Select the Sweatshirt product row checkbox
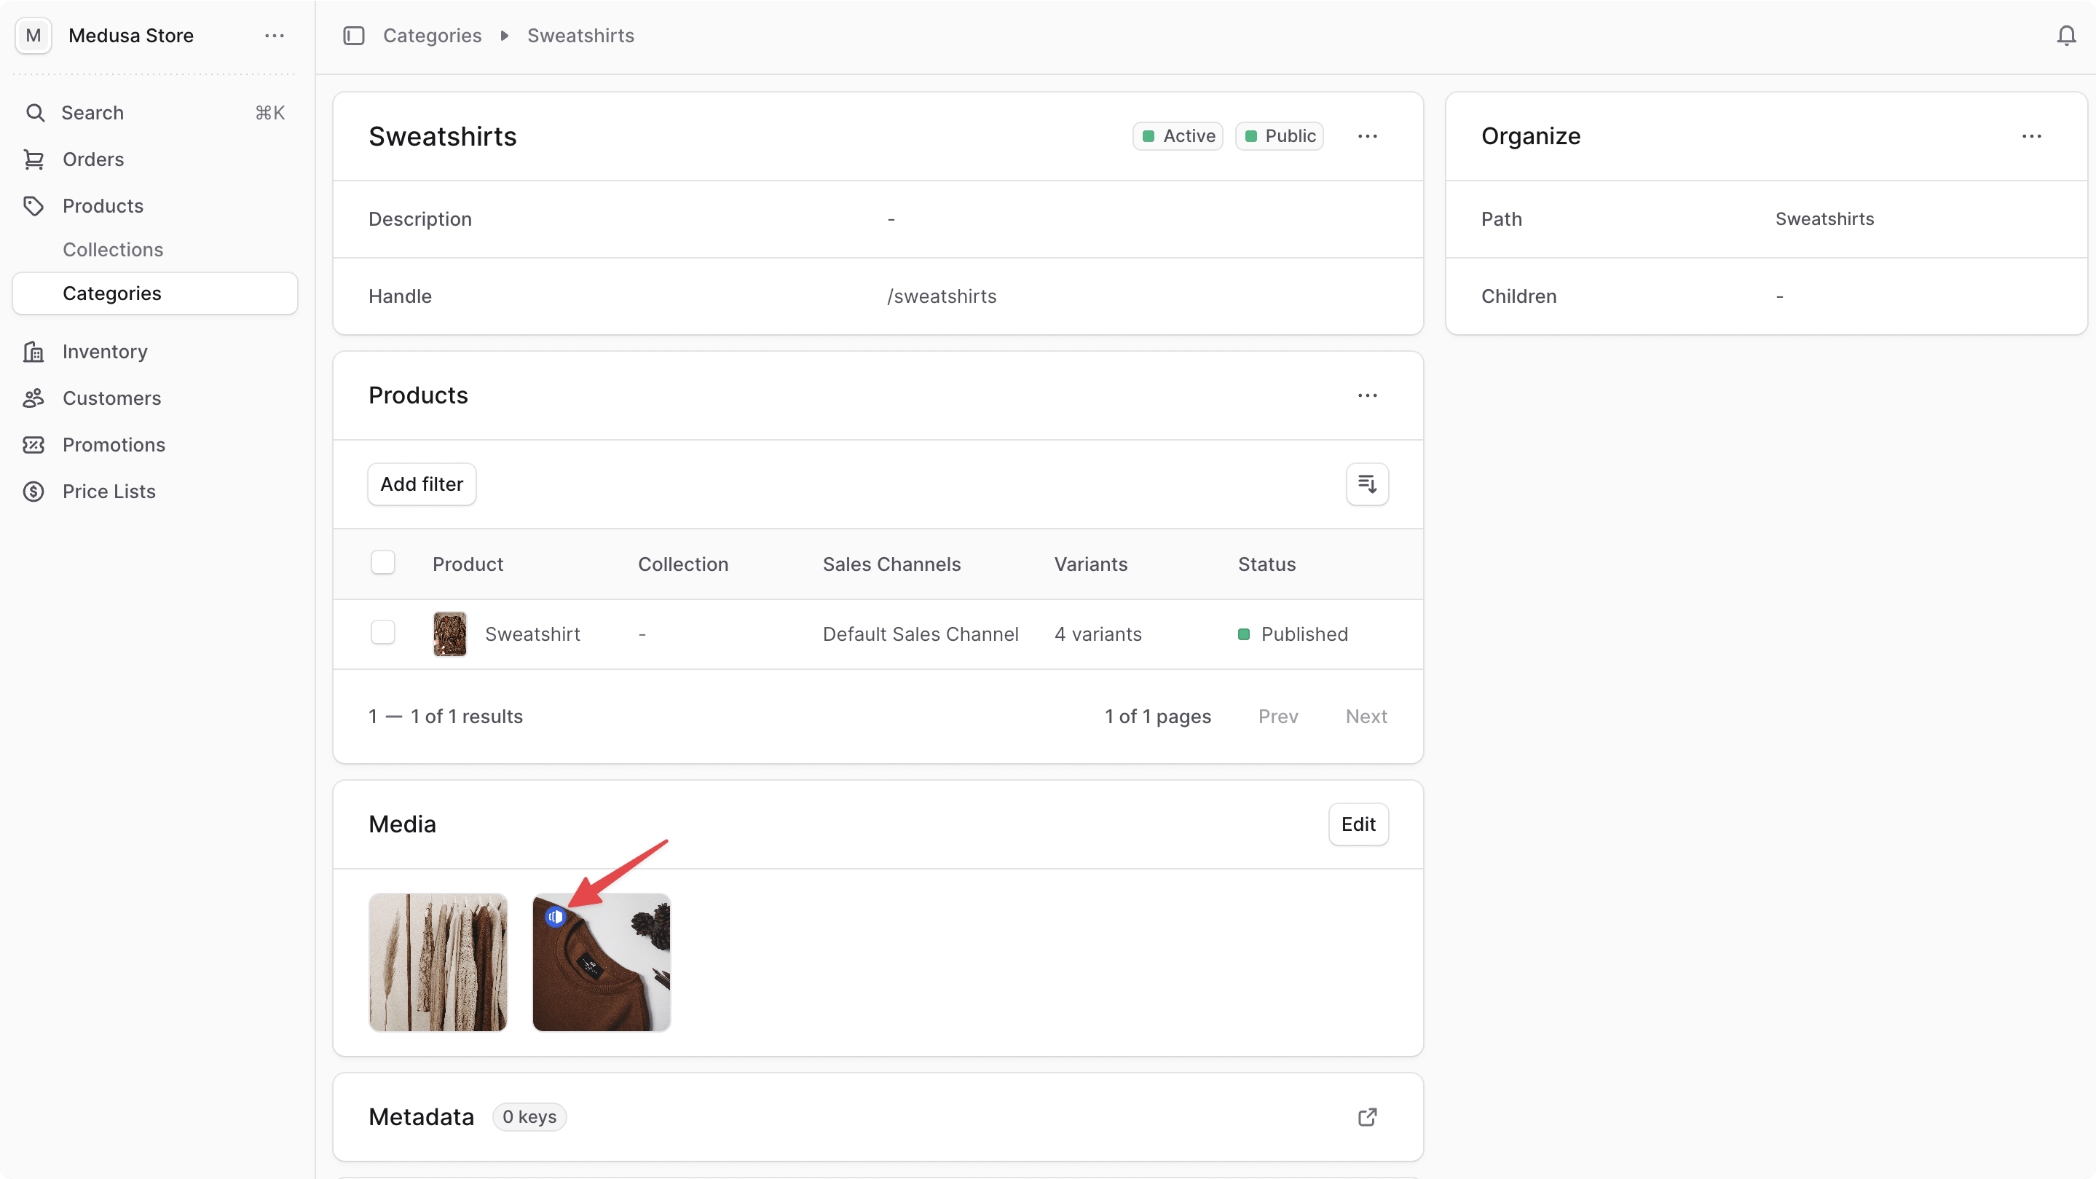The height and width of the screenshot is (1179, 2096). (x=382, y=632)
